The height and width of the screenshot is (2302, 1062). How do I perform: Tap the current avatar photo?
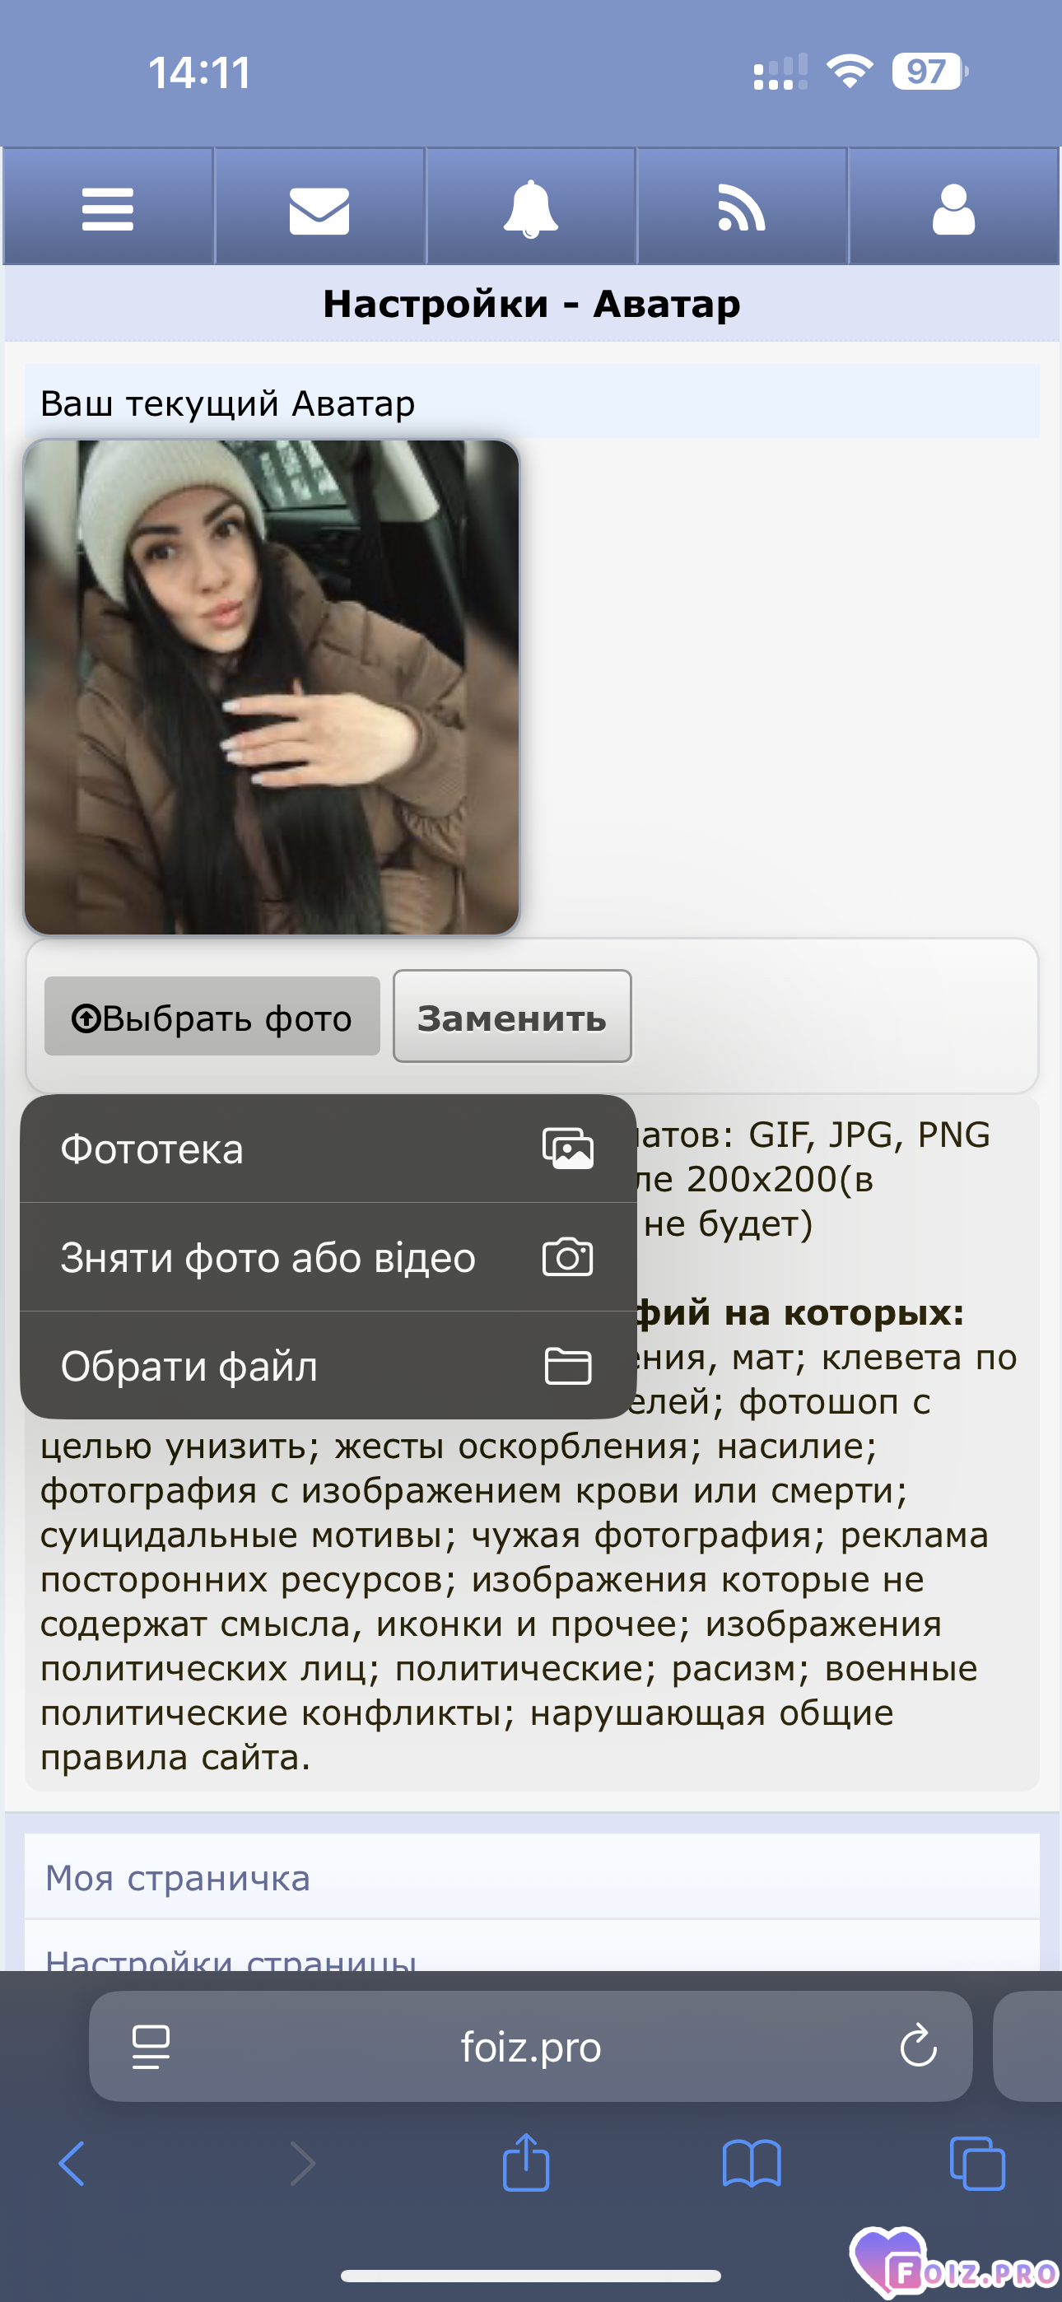point(272,687)
